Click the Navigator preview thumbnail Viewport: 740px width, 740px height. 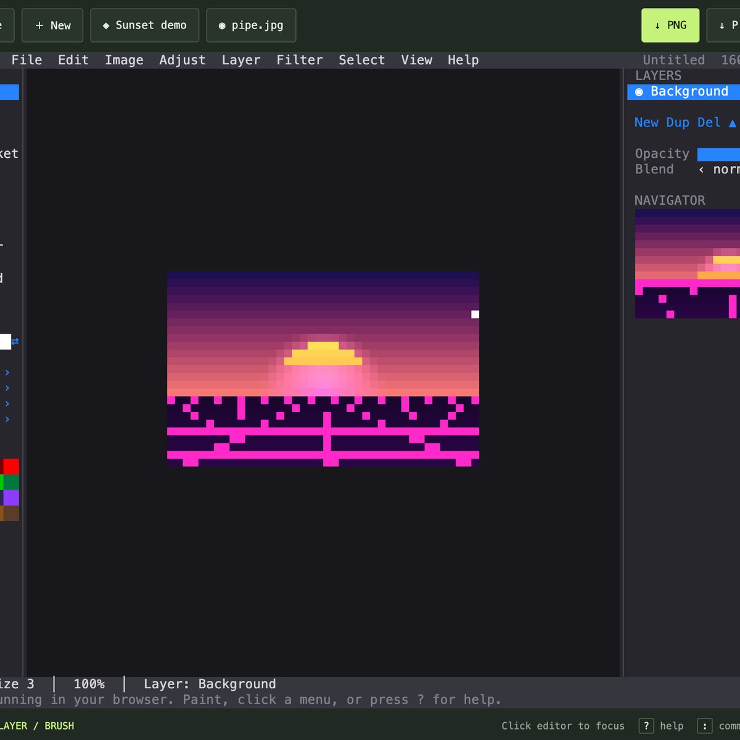(687, 264)
